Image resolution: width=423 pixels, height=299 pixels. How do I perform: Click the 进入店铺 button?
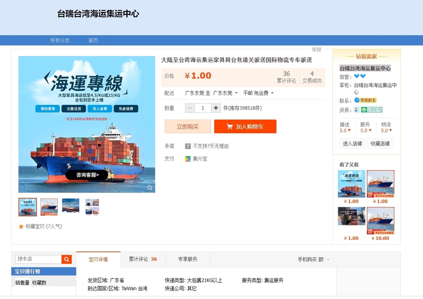[352, 144]
